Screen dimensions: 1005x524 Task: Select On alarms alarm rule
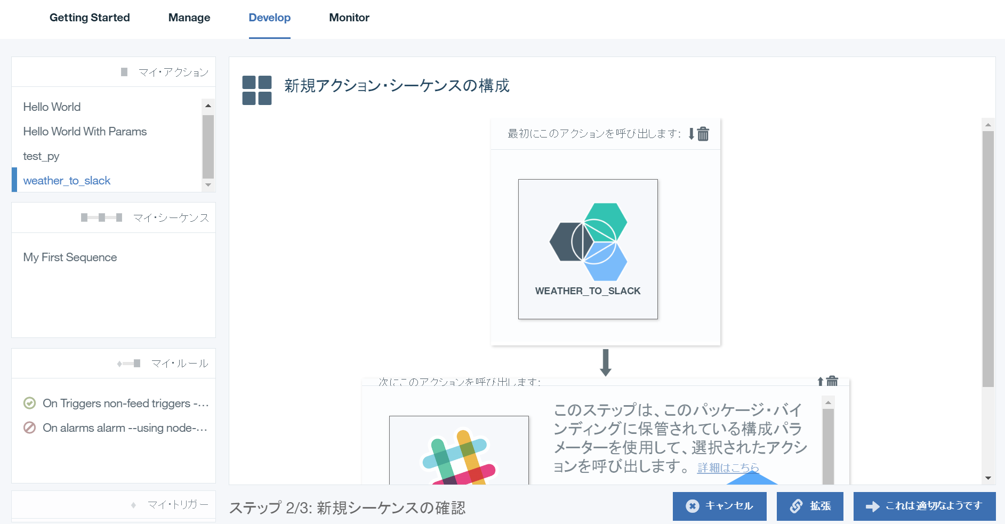[125, 428]
